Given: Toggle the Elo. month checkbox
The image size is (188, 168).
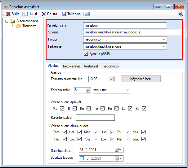Looking at the screenshot, I should 79,139.
